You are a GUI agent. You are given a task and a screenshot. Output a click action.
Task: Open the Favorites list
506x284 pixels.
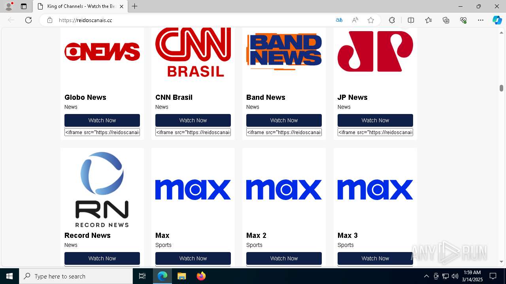pyautogui.click(x=429, y=20)
